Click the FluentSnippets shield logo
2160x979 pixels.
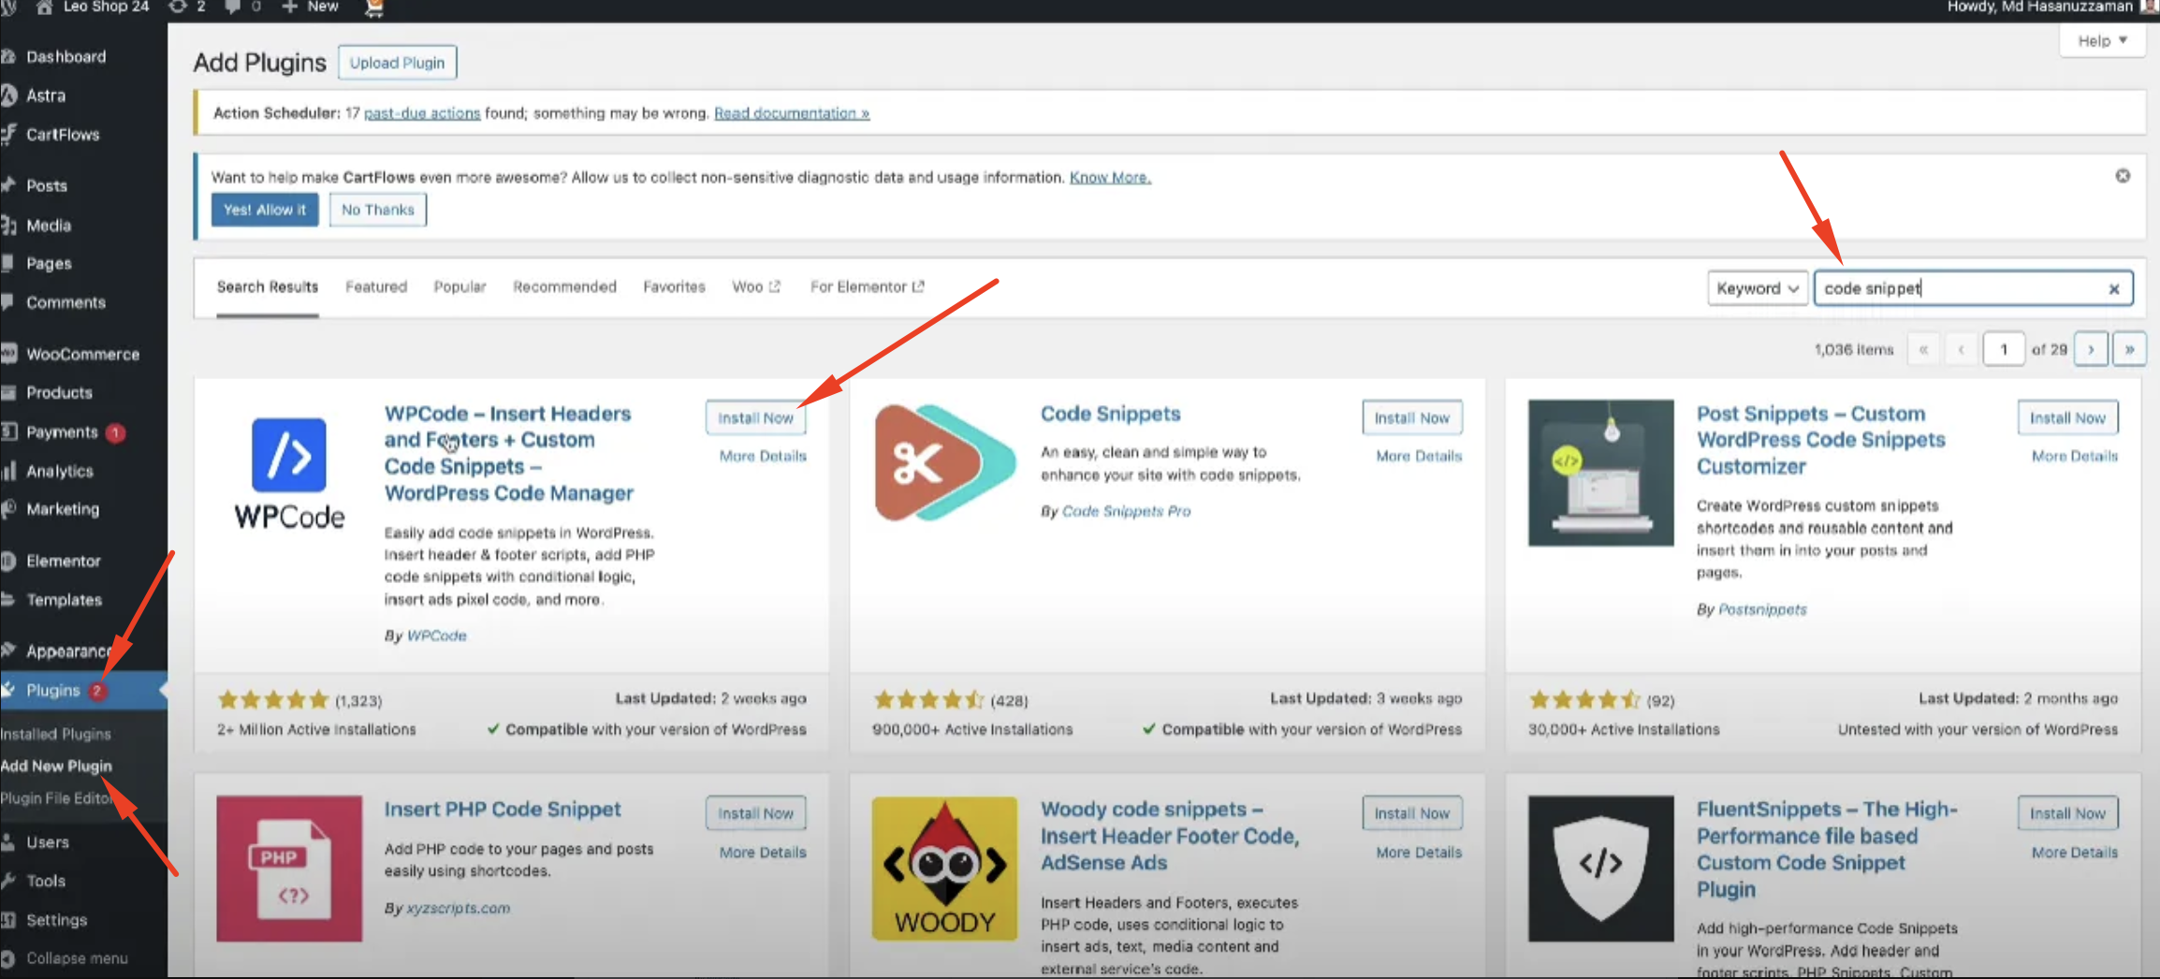pyautogui.click(x=1600, y=869)
